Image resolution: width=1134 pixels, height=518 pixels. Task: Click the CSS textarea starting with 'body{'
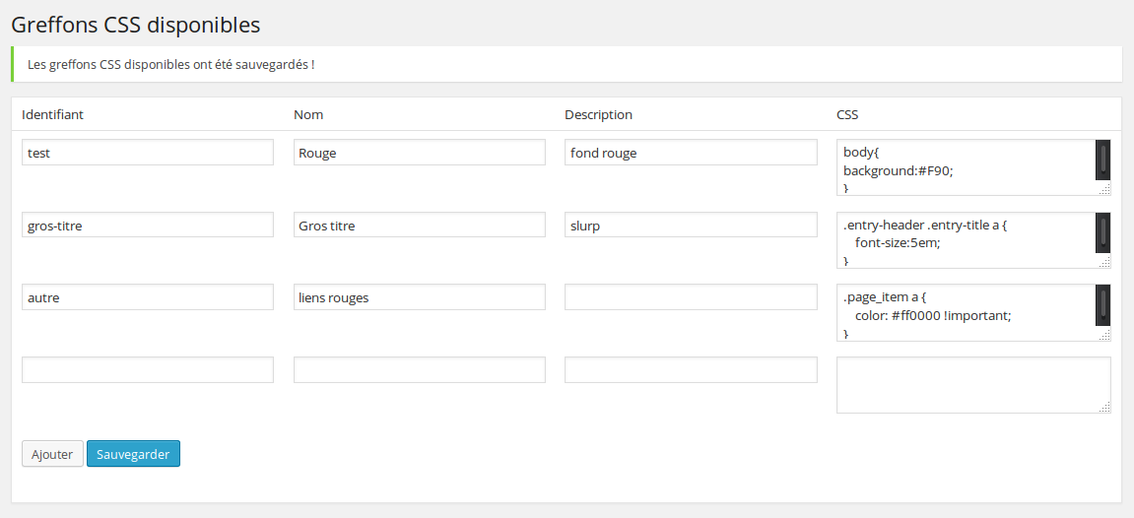[966, 167]
